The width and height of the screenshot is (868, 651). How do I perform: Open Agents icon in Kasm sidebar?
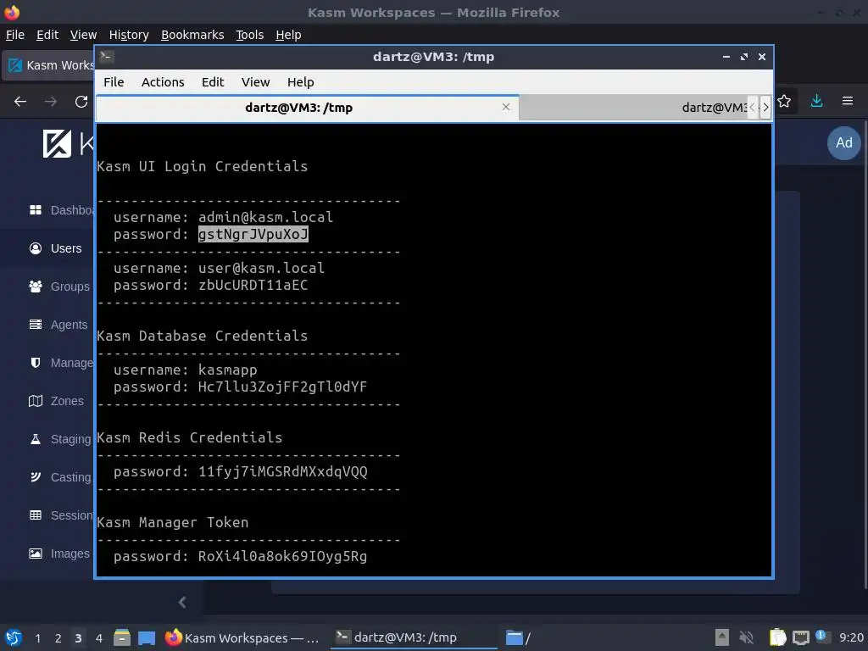[x=36, y=325]
